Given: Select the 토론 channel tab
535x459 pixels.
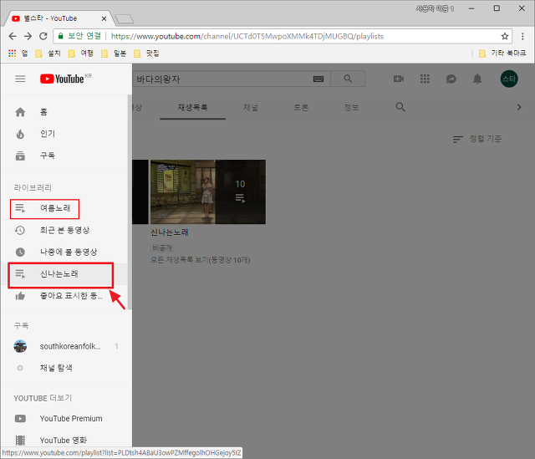Looking at the screenshot, I should tap(301, 108).
